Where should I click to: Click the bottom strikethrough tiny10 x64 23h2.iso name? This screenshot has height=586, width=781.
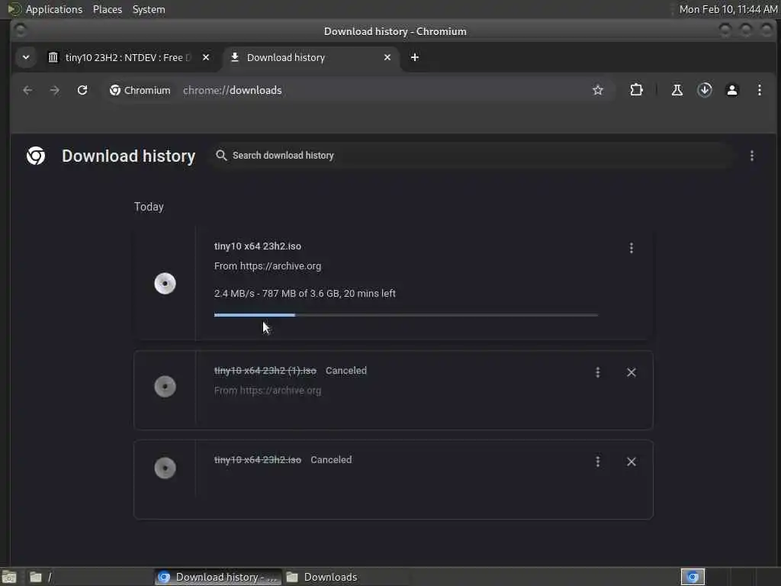(x=258, y=460)
